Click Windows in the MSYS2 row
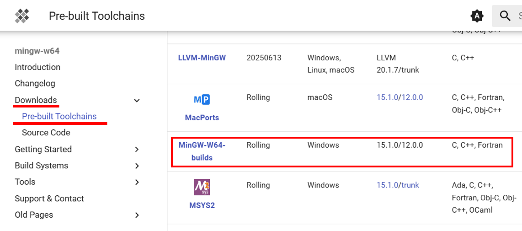Screen dimensions: 522x231 (323, 185)
